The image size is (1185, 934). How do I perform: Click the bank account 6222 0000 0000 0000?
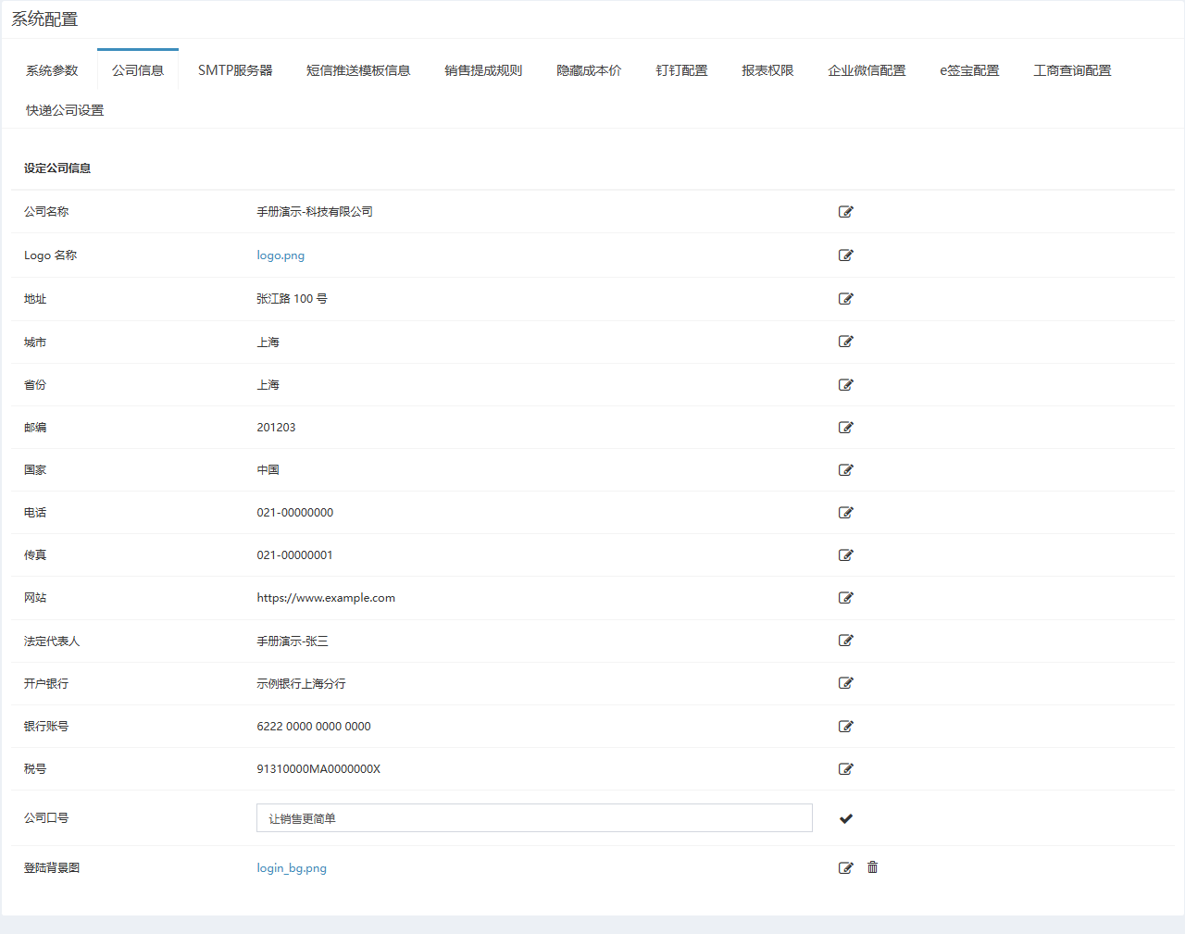[314, 727]
